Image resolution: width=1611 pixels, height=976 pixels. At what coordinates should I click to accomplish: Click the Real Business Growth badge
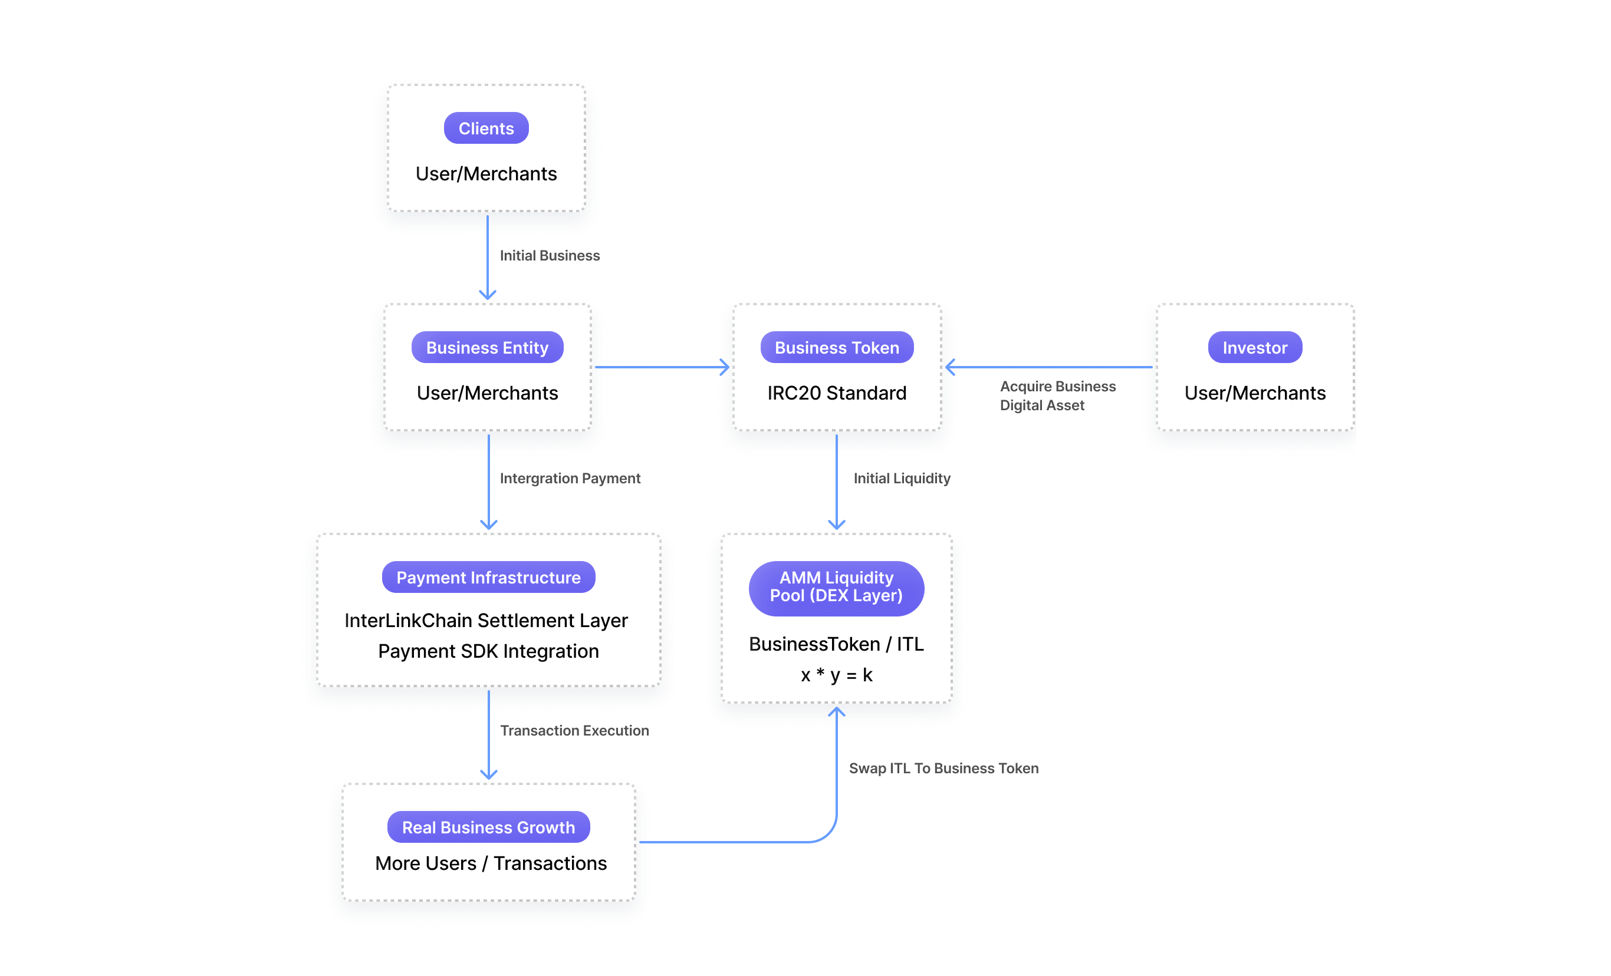click(x=488, y=827)
